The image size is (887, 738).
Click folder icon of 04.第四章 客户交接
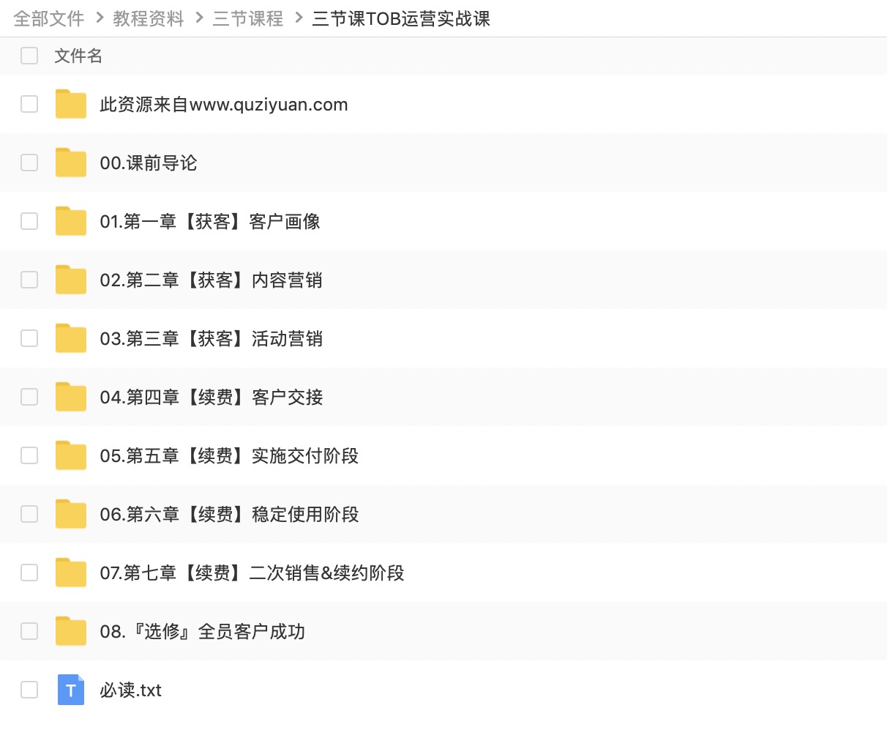click(x=71, y=397)
